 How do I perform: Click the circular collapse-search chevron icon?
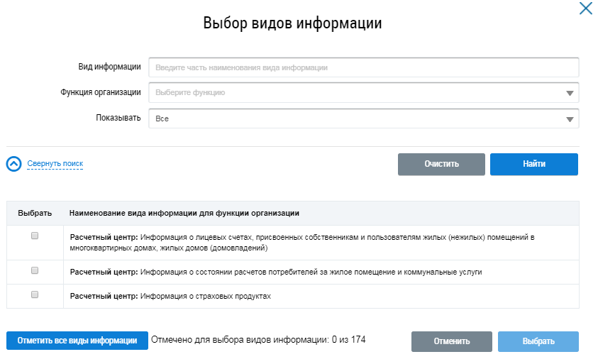pyautogui.click(x=14, y=164)
